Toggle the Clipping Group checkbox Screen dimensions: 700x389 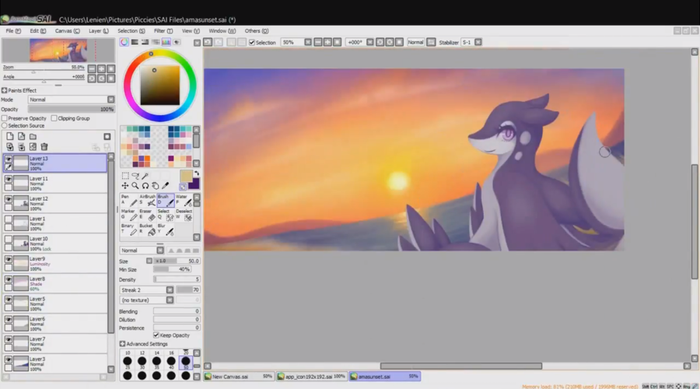click(x=54, y=118)
